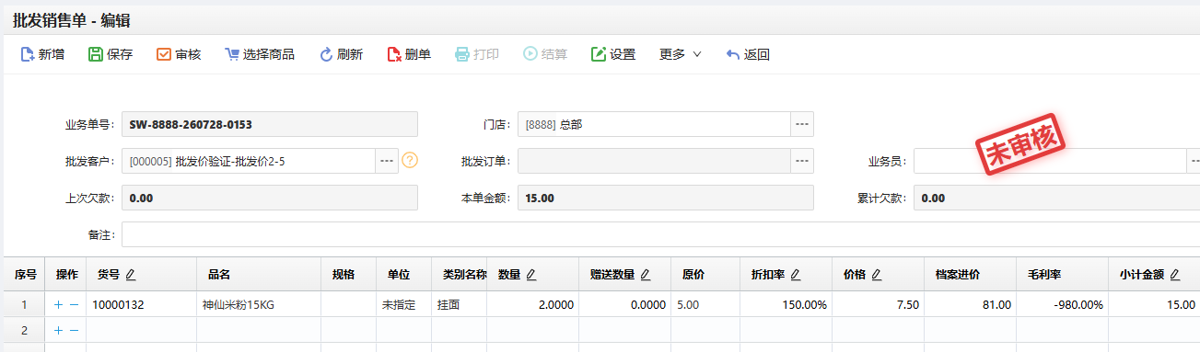Click the 刷新 refresh icon
Viewport: 1200px width, 352px height.
[326, 54]
